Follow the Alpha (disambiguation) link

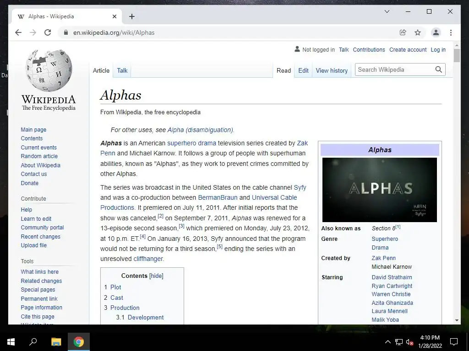(x=201, y=130)
